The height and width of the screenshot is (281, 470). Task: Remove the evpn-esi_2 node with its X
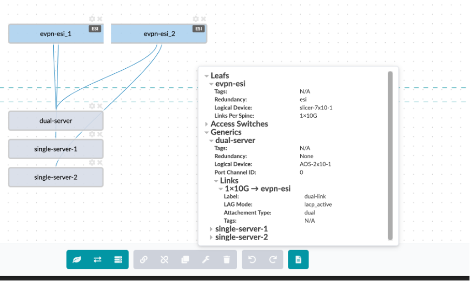pos(203,19)
